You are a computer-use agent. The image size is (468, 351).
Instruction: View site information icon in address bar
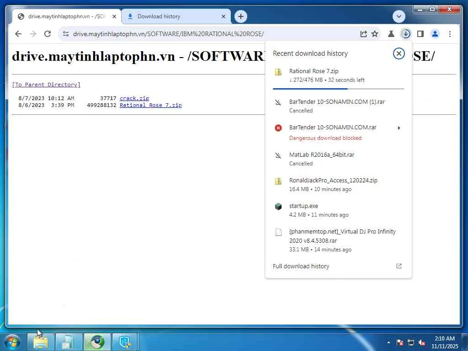[x=66, y=34]
